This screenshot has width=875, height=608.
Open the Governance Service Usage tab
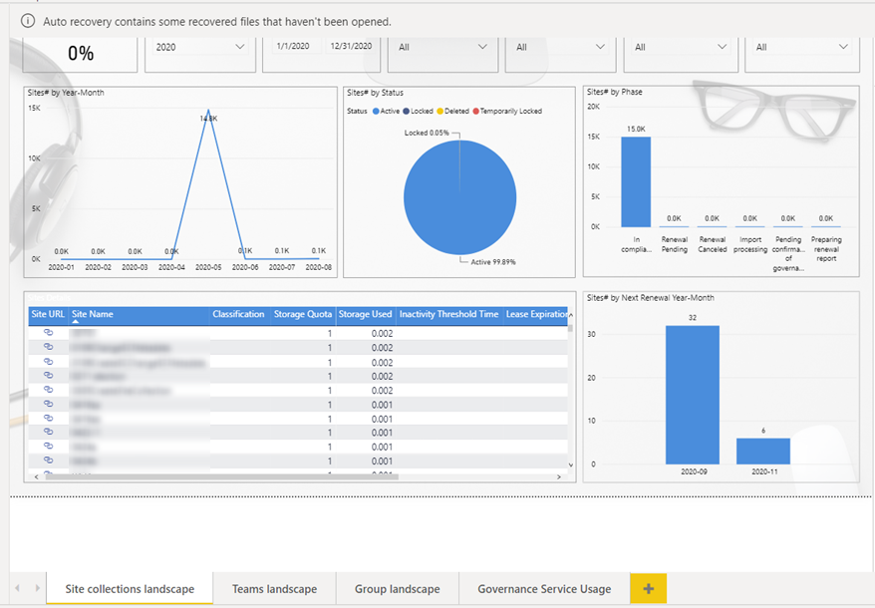click(x=542, y=588)
